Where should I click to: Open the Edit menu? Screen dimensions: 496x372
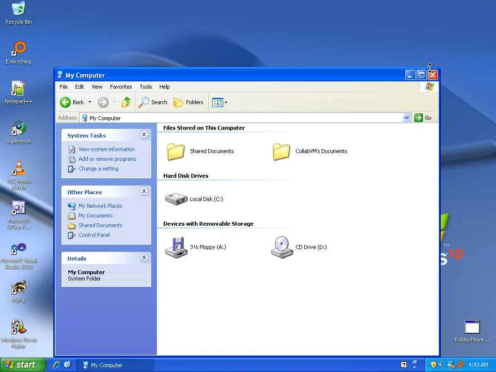pyautogui.click(x=79, y=87)
